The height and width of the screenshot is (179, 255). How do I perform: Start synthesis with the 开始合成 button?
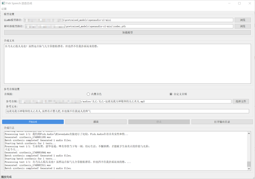(33, 122)
